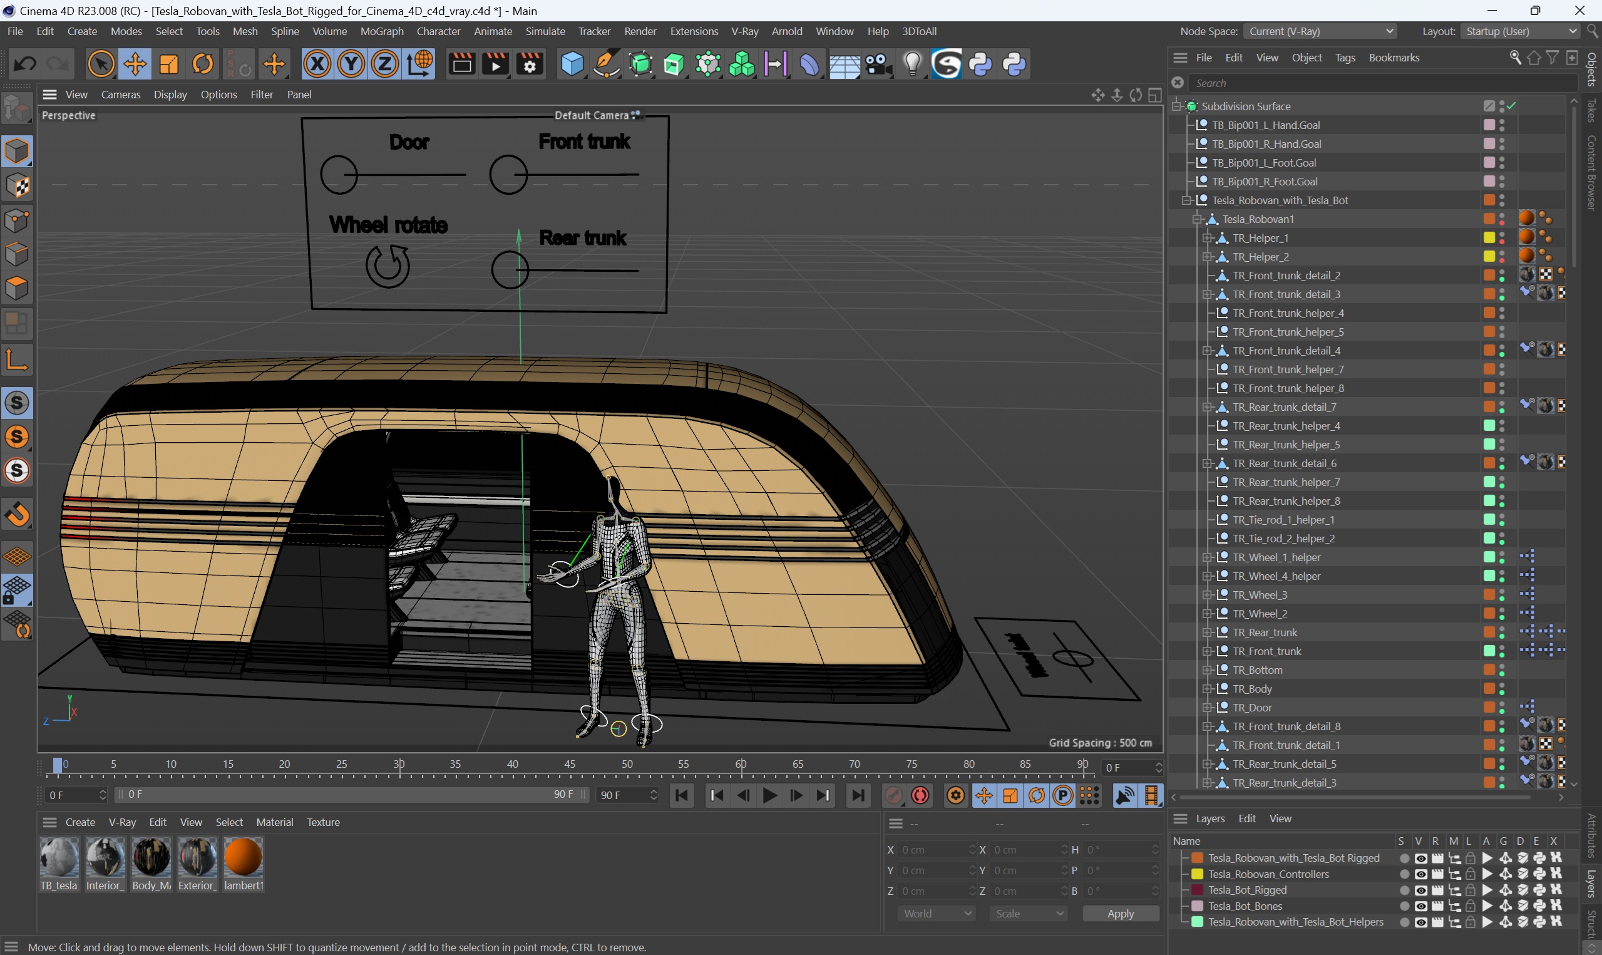Image resolution: width=1602 pixels, height=955 pixels.
Task: Click frame 45 on the timeline ruler
Action: (x=570, y=765)
